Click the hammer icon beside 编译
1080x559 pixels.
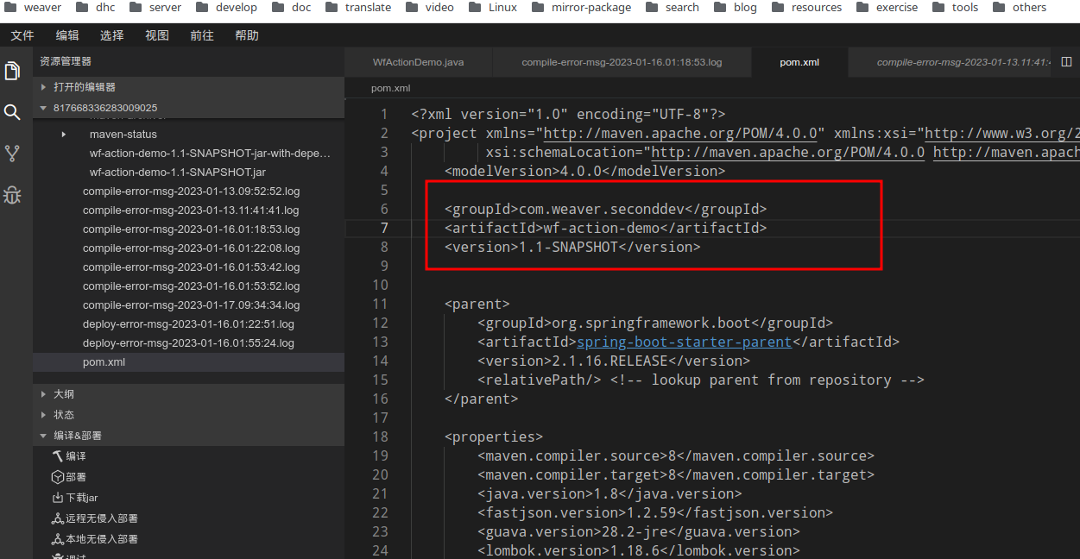tap(58, 456)
